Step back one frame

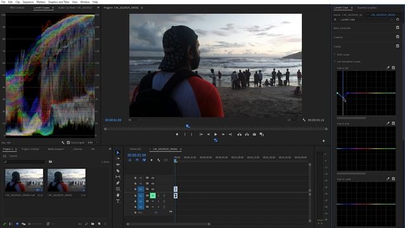(x=208, y=134)
